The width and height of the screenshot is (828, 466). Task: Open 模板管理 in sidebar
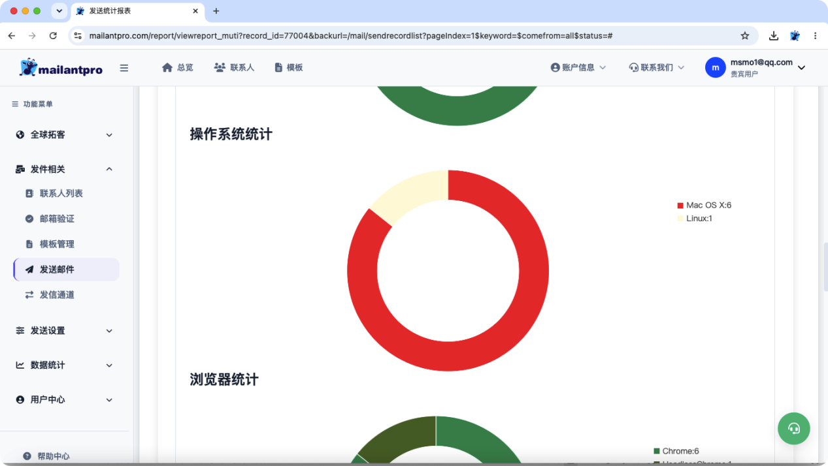(x=57, y=244)
